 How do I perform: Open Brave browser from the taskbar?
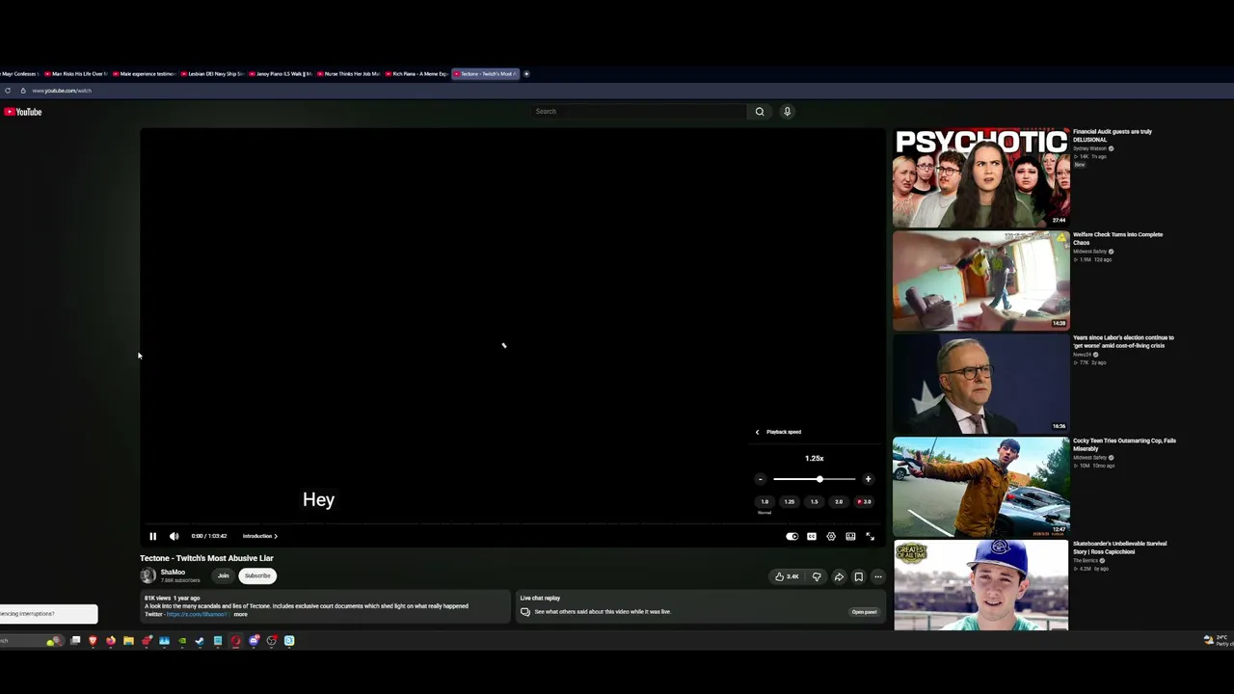(93, 640)
